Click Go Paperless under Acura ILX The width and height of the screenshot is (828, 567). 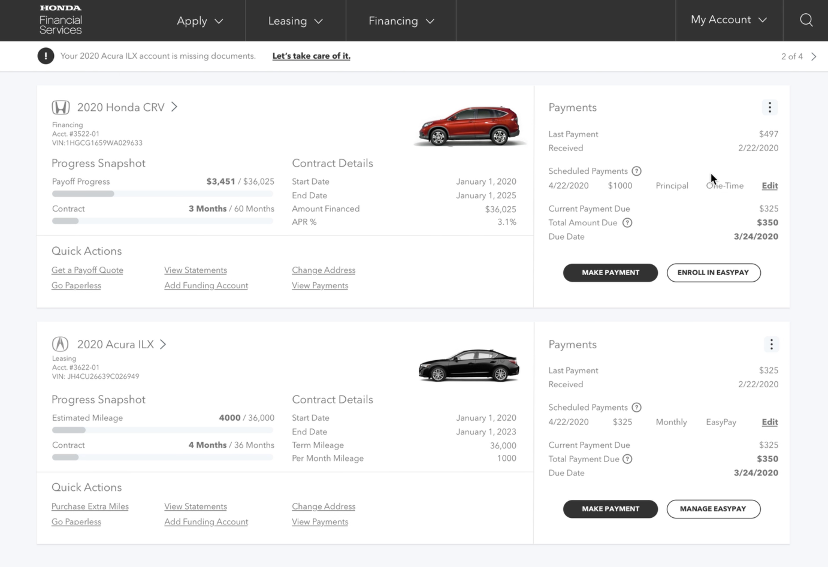(76, 522)
